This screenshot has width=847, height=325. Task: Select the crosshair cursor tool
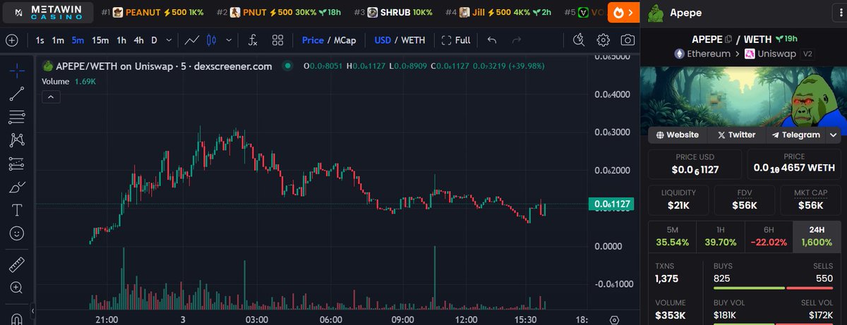click(x=18, y=70)
